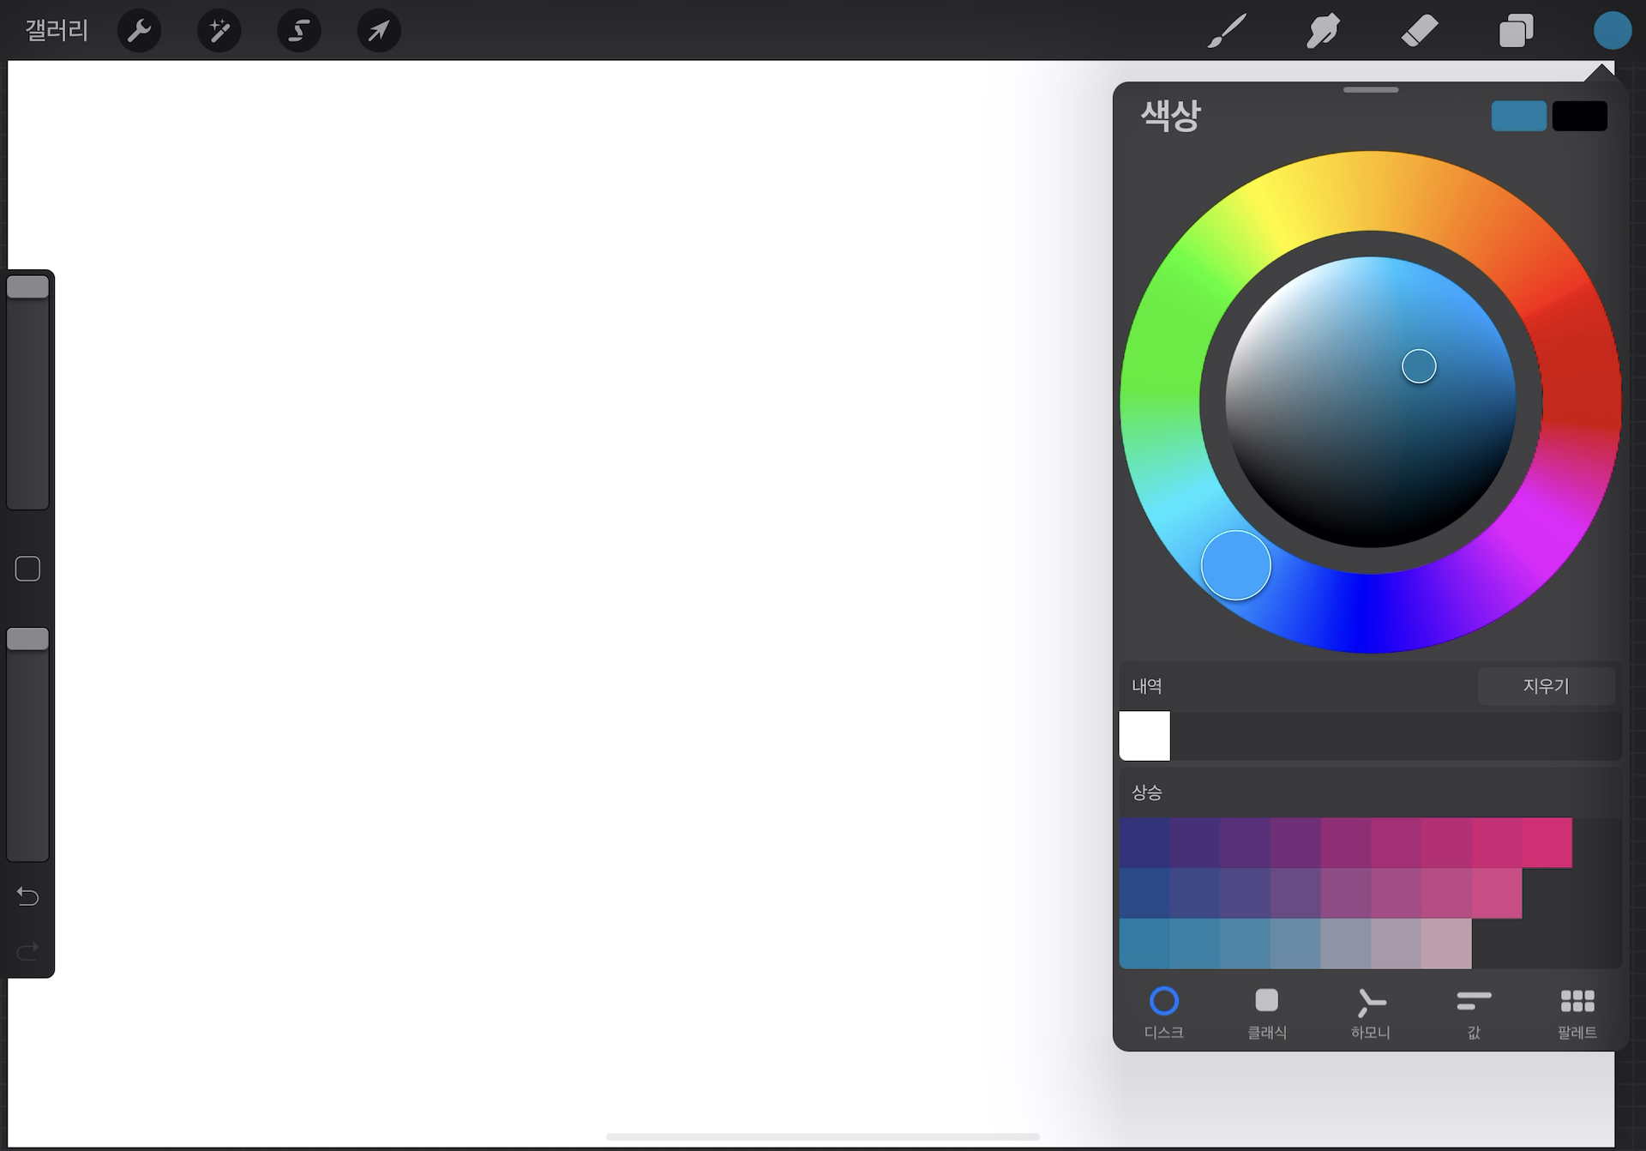Select the Smudge tool
The image size is (1646, 1151).
pyautogui.click(x=1323, y=31)
